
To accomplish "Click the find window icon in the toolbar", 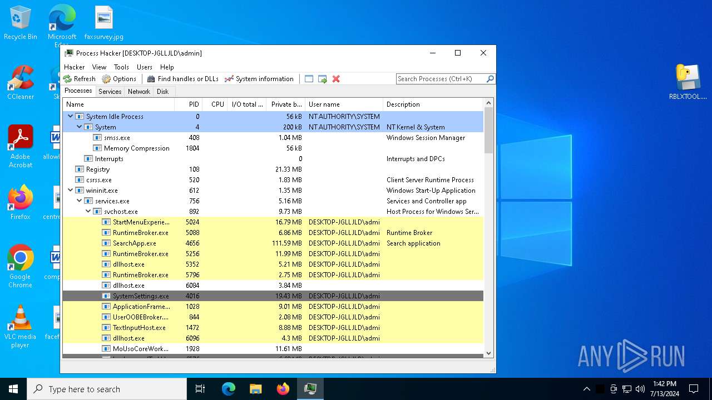I will (x=309, y=79).
